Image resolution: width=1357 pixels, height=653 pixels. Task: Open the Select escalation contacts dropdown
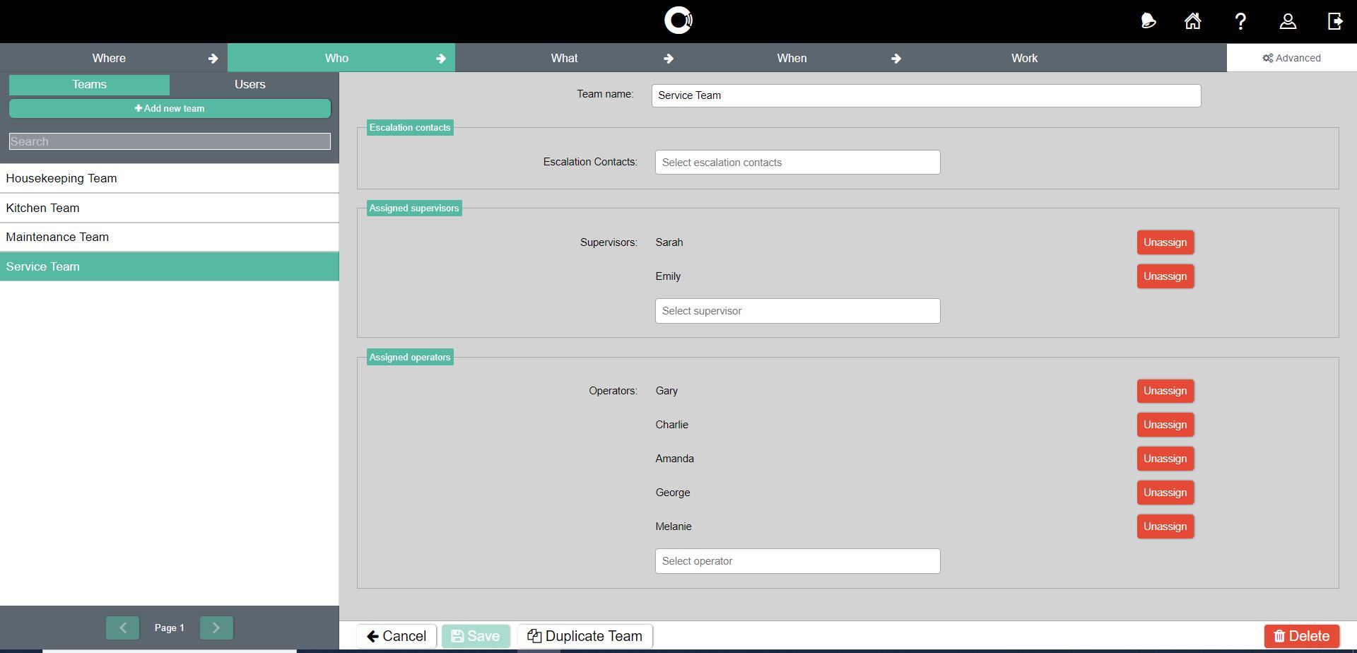pos(797,163)
